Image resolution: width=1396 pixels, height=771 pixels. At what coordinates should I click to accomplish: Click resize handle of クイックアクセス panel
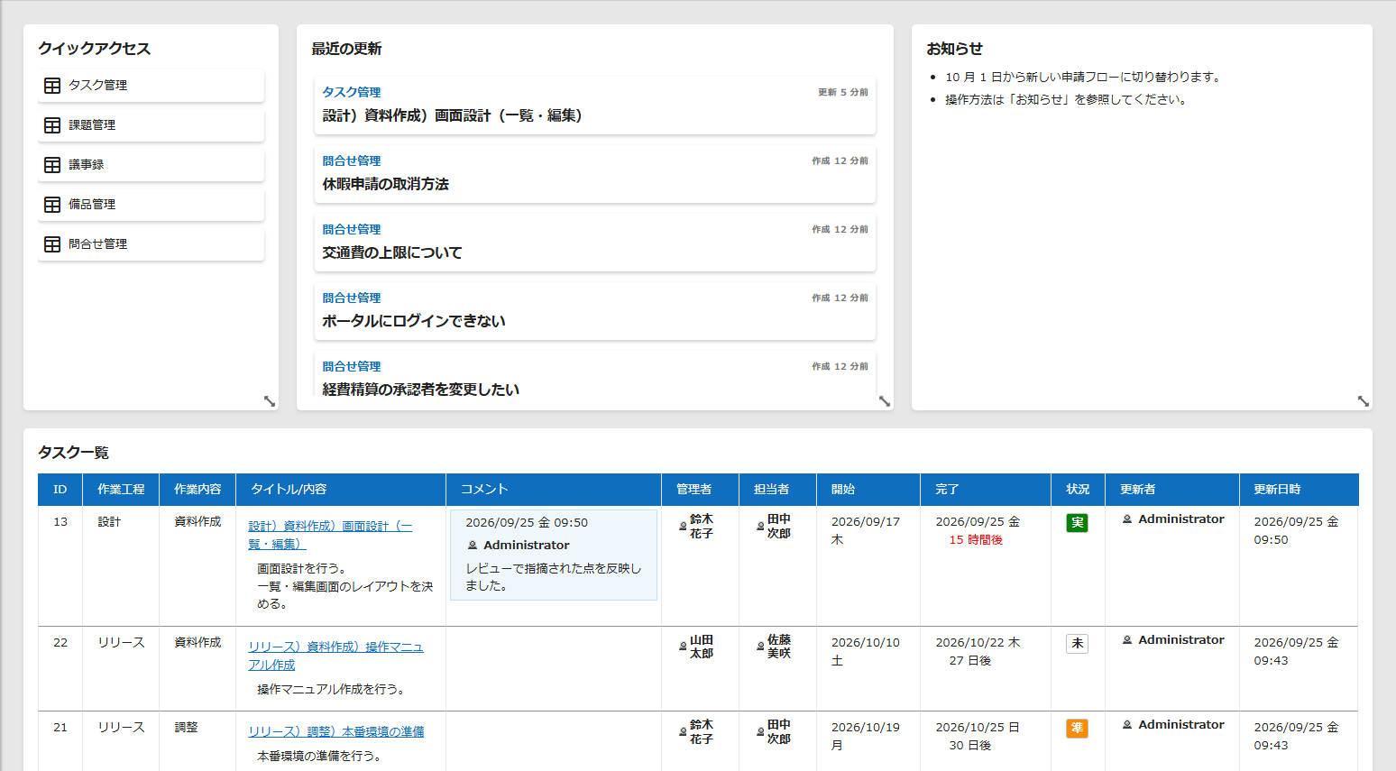[270, 401]
